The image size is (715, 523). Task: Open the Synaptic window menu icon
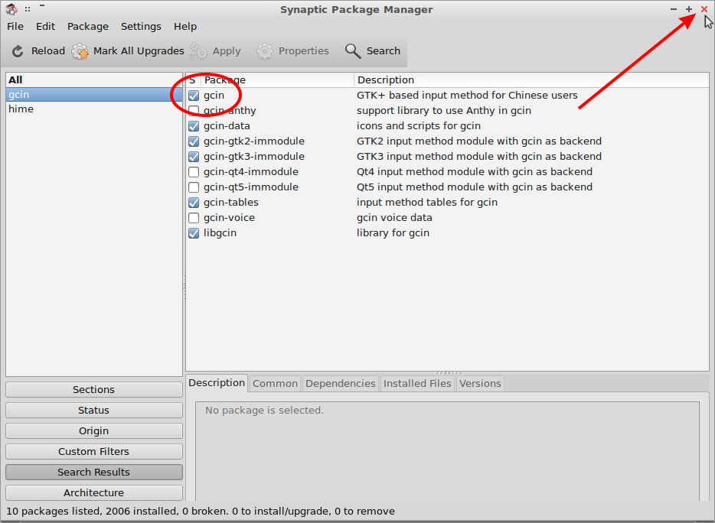[x=11, y=9]
